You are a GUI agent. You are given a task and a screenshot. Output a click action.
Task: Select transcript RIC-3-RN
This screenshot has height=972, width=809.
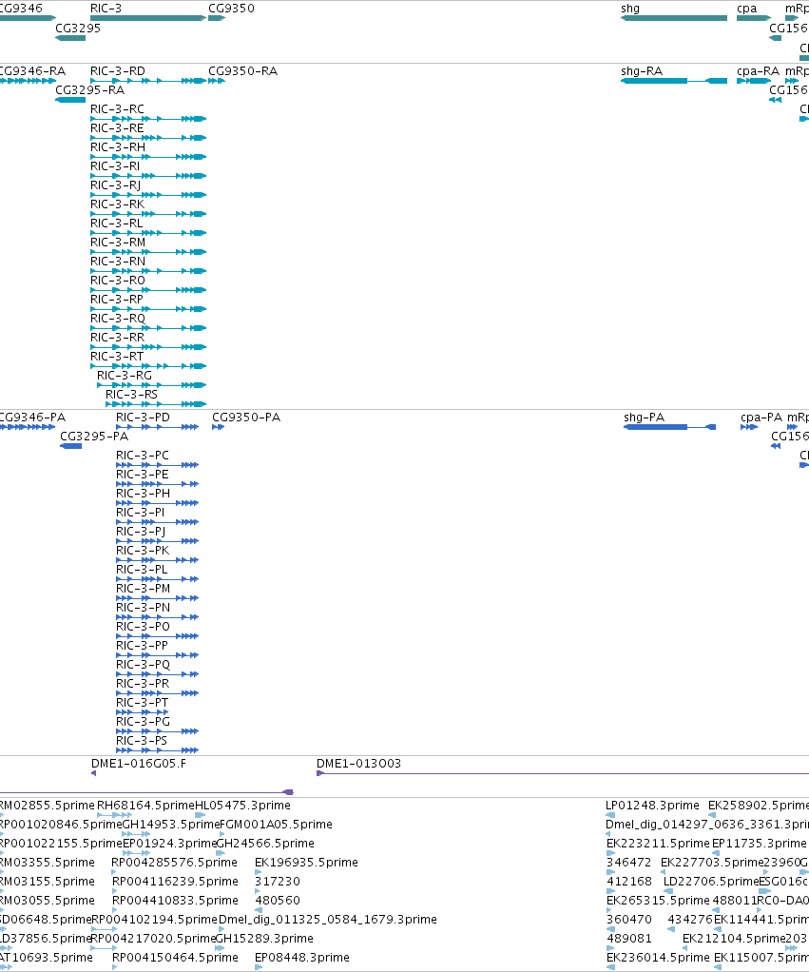(148, 271)
